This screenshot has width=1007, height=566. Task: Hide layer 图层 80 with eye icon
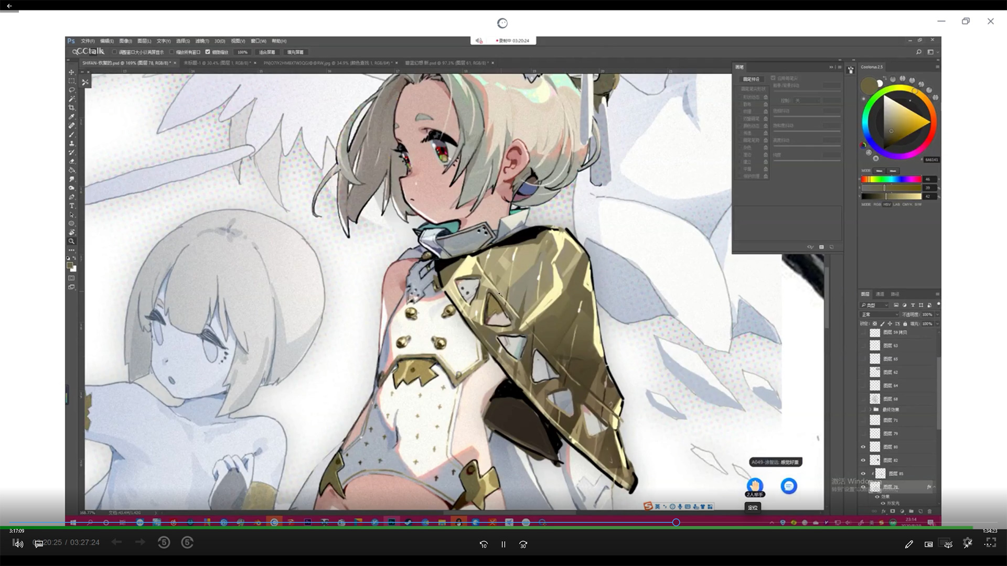click(863, 447)
